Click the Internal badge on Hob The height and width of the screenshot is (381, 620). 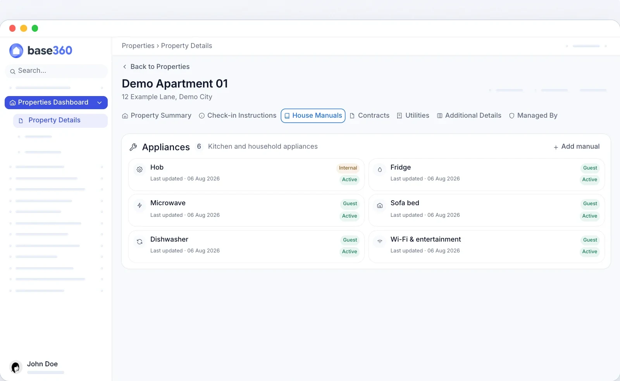(x=348, y=168)
